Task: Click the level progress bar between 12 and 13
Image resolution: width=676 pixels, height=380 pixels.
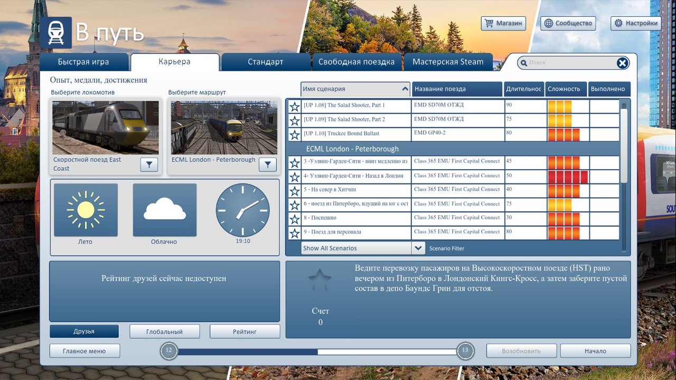Action: coord(317,351)
